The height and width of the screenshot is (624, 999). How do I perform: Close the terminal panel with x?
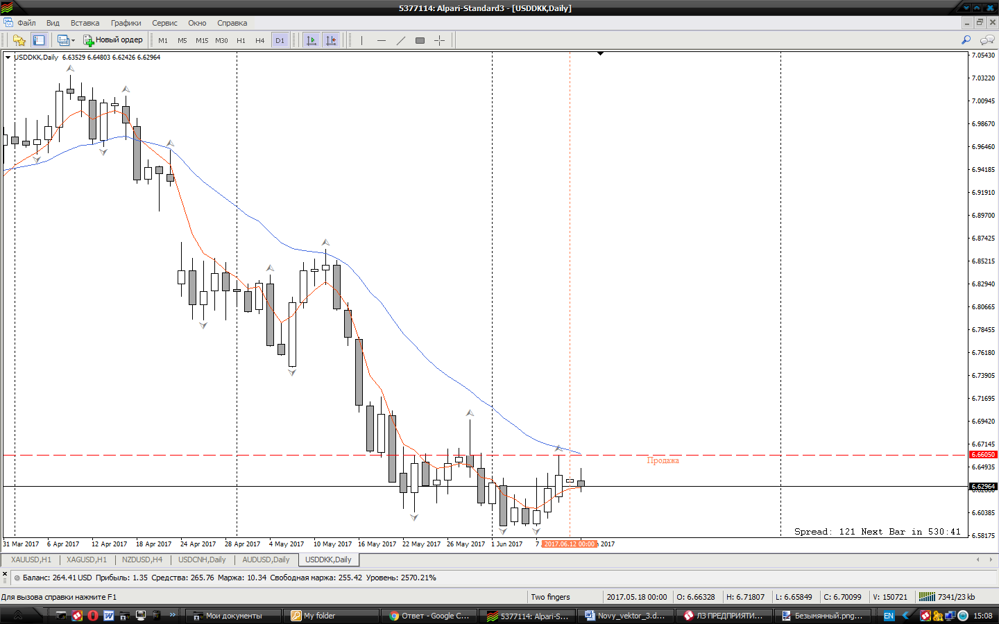(5, 573)
